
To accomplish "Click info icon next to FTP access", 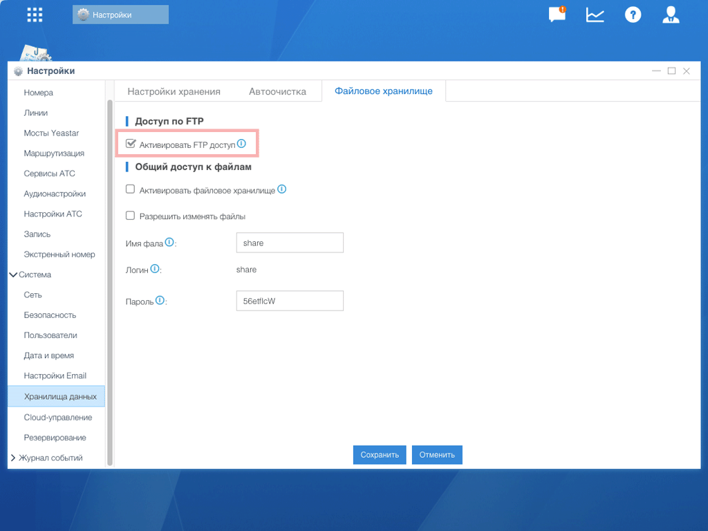I will coord(241,144).
